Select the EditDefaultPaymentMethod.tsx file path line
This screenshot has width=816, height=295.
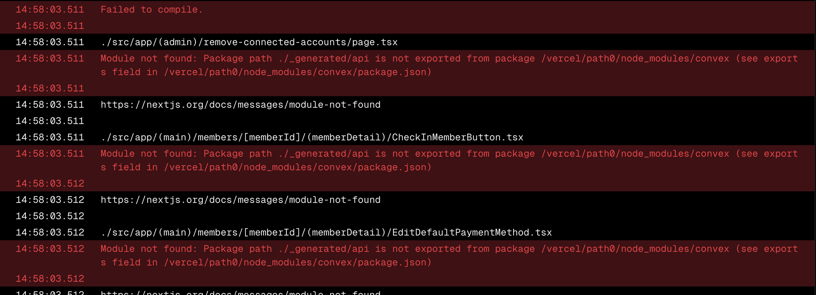(326, 232)
